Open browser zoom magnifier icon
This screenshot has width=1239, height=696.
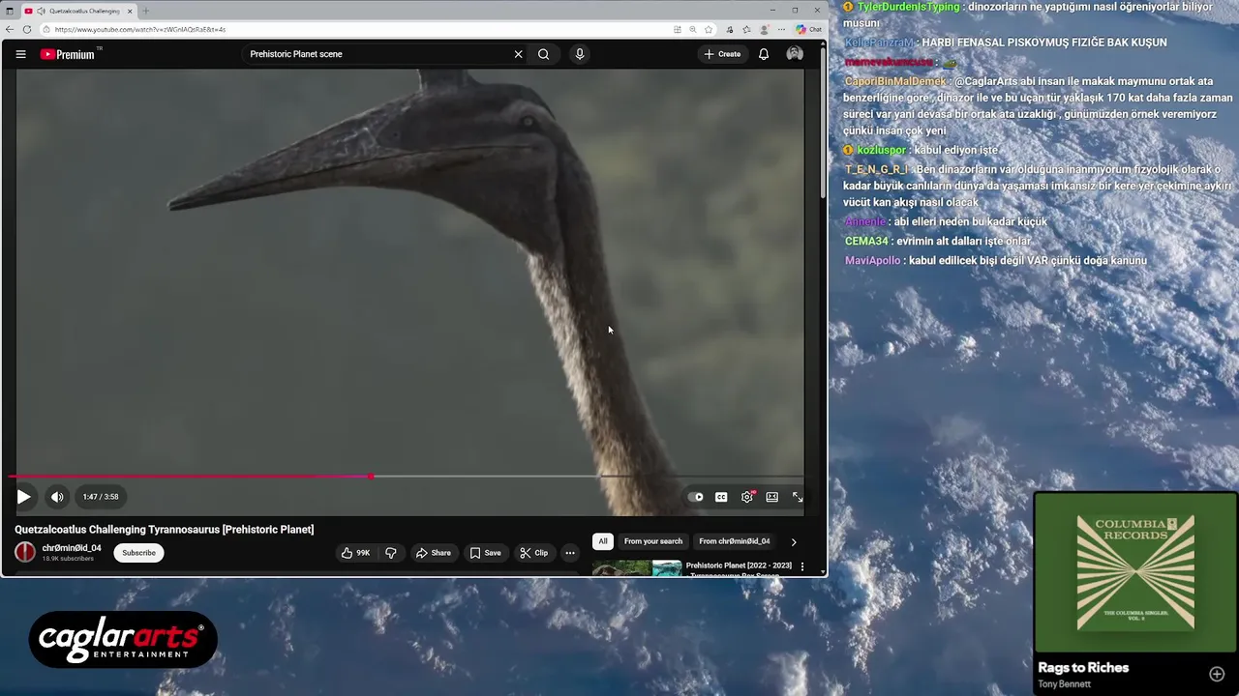point(693,29)
